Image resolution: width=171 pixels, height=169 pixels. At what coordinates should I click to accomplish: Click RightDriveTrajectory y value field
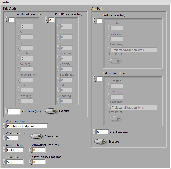pos(67,48)
